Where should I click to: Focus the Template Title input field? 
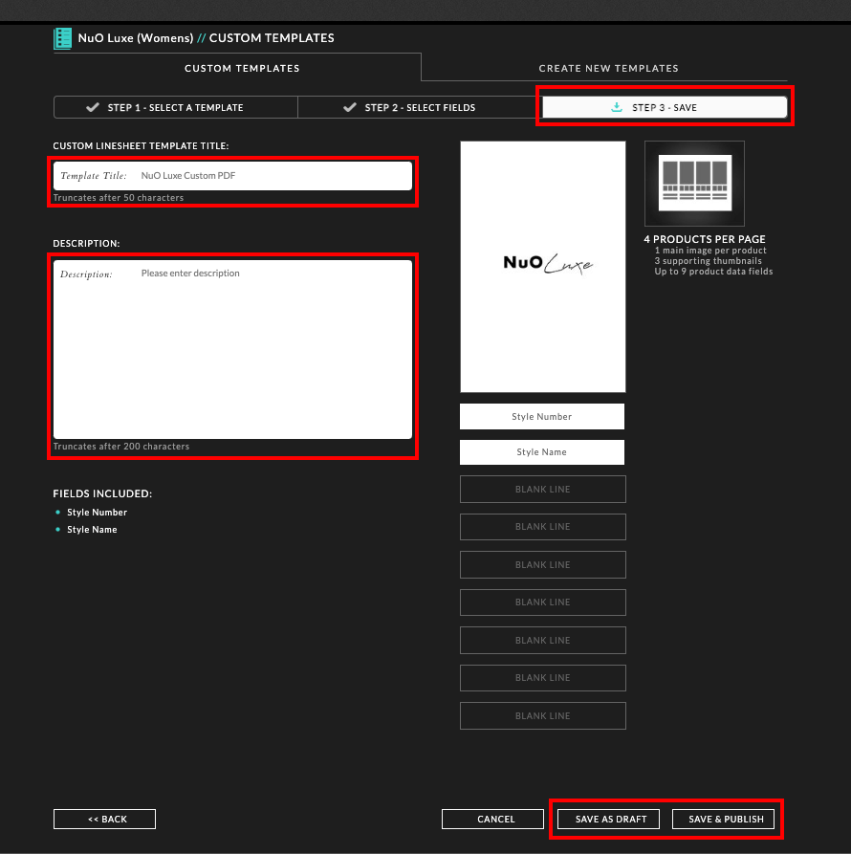(232, 175)
